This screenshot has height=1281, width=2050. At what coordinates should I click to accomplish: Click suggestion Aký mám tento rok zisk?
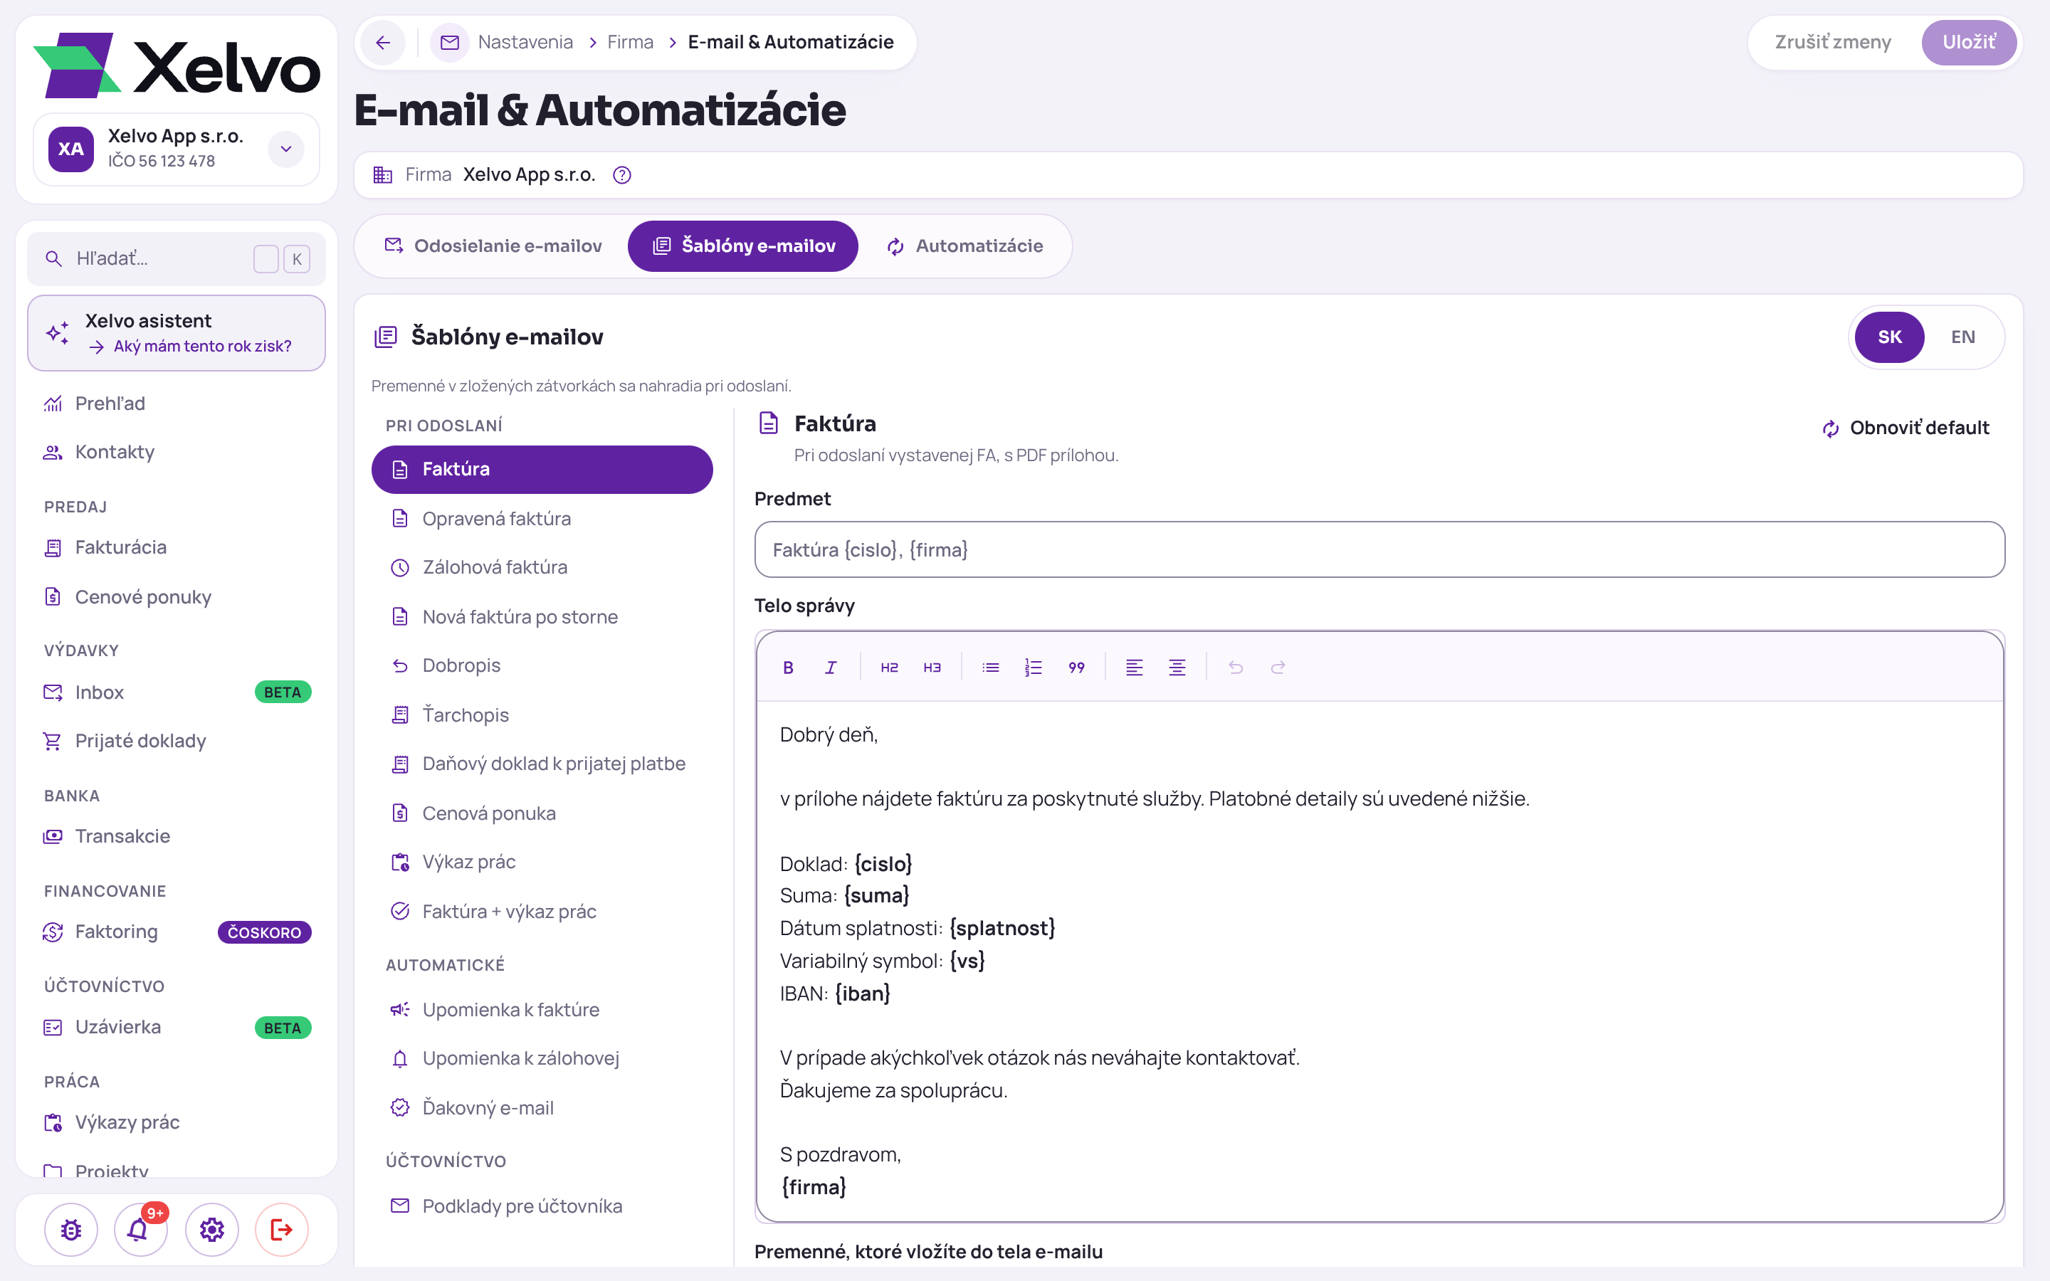[202, 347]
